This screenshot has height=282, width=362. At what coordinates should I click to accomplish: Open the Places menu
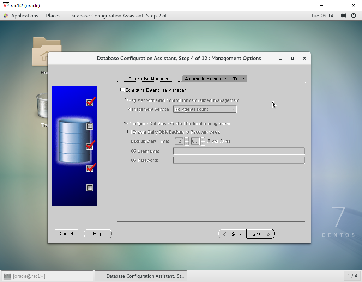tap(53, 16)
